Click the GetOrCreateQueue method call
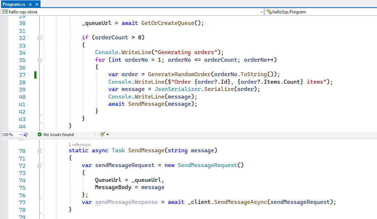The image size is (377, 219). click(x=168, y=23)
